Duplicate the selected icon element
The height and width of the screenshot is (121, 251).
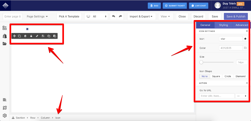pos(19,36)
